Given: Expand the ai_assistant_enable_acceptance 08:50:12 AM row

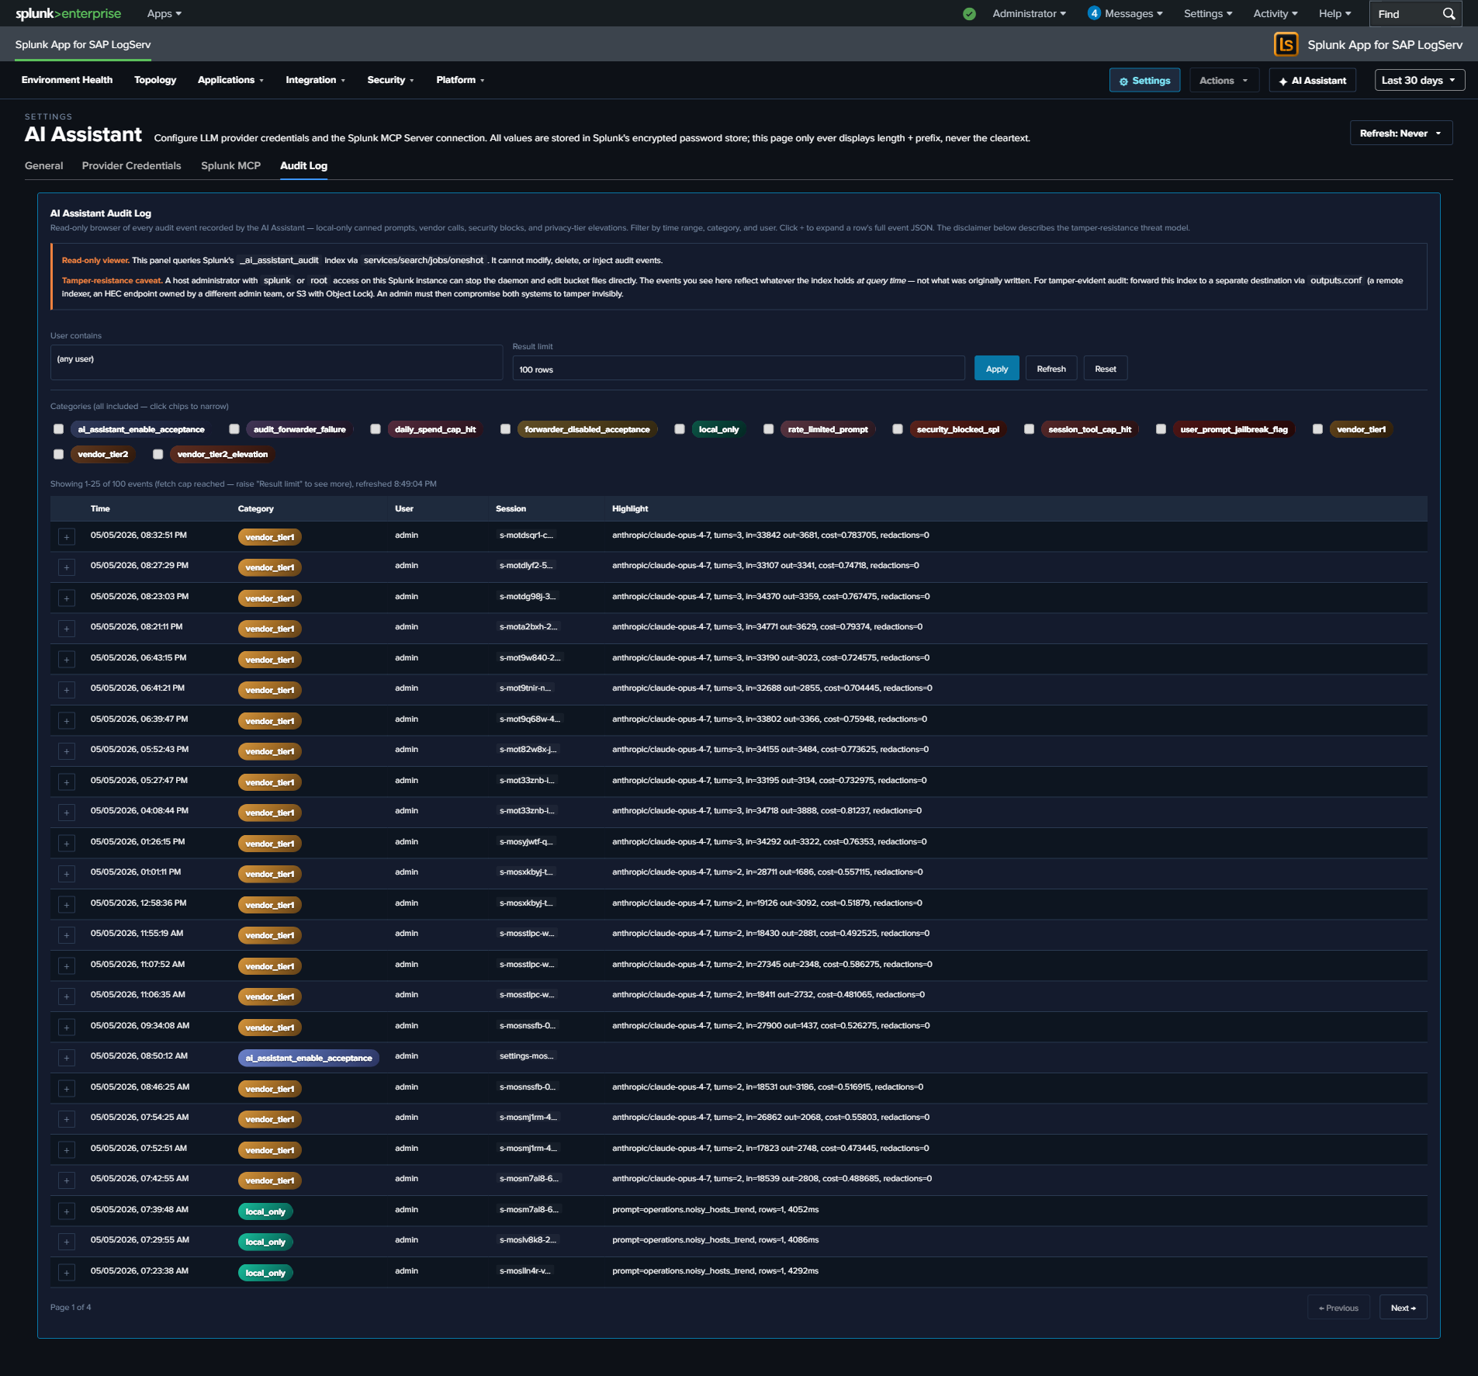Looking at the screenshot, I should 67,1058.
